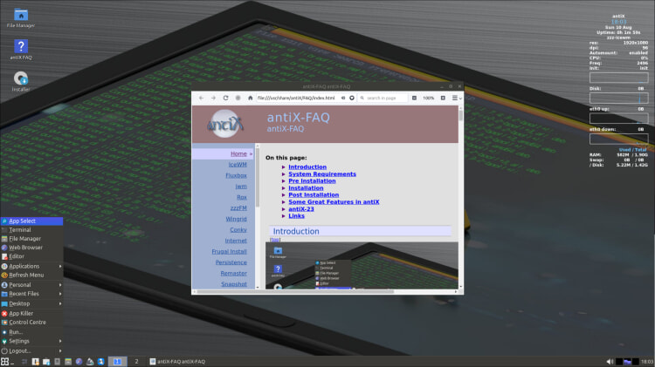Zoom in with the plus icon
This screenshot has height=367, width=655.
point(443,98)
